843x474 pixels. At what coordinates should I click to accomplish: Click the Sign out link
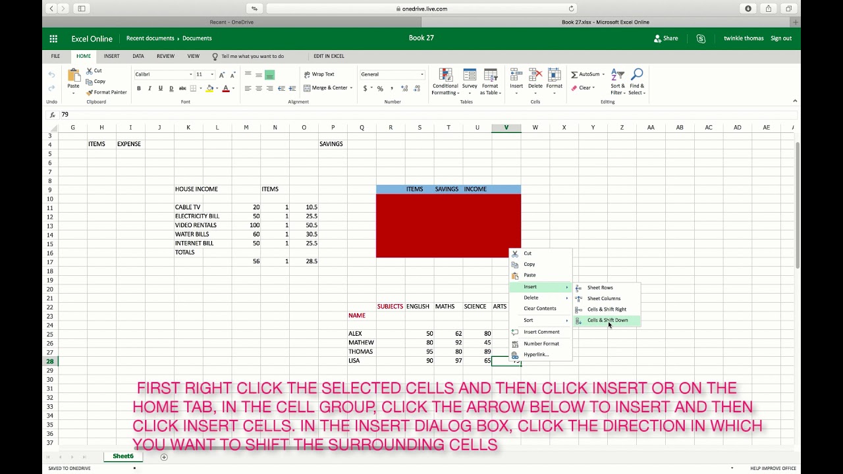[x=781, y=38]
